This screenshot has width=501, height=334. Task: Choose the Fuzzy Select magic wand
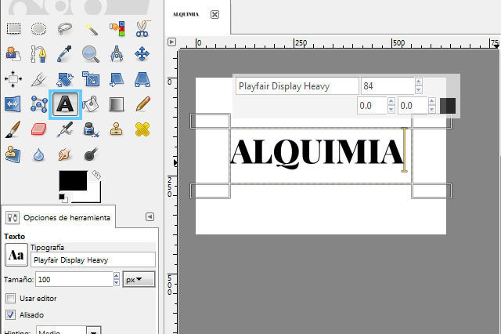[92, 29]
